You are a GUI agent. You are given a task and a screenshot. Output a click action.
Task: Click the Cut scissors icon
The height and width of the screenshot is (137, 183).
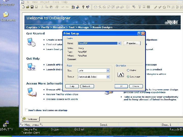click(42, 7)
